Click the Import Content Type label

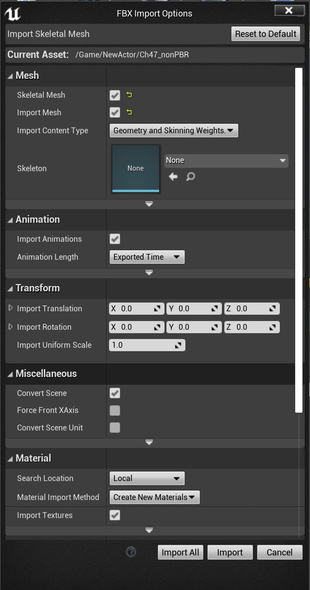53,130
